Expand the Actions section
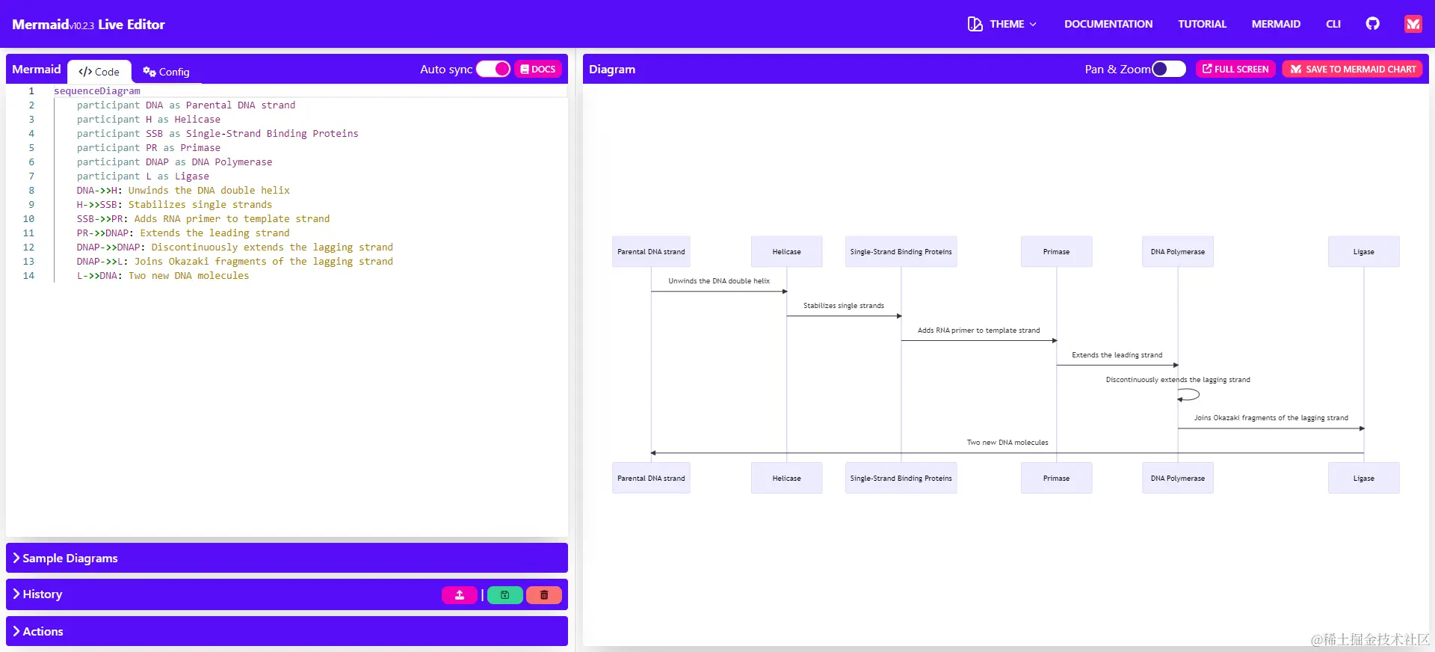This screenshot has width=1435, height=652. pos(287,631)
